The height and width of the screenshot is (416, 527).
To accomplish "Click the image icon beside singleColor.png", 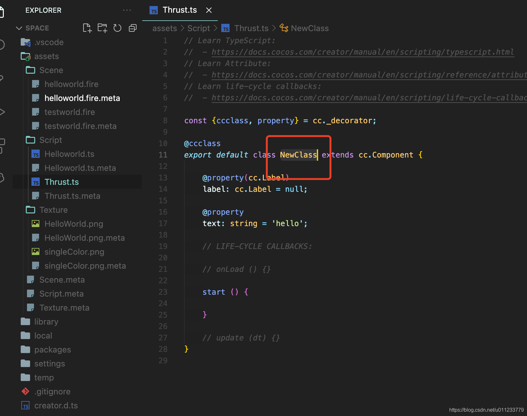I will point(36,252).
